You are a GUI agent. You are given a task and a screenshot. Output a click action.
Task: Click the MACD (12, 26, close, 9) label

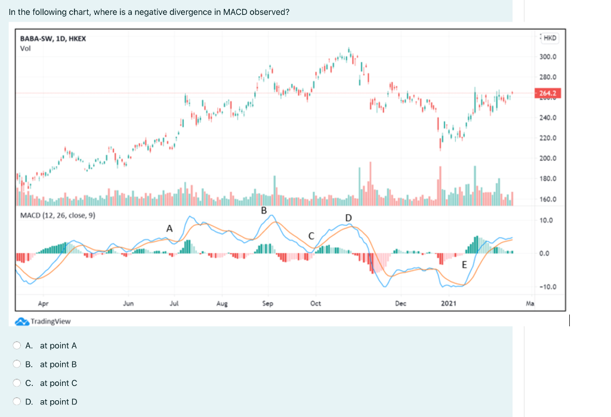[58, 215]
